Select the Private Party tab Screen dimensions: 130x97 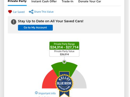(x=17, y=1)
